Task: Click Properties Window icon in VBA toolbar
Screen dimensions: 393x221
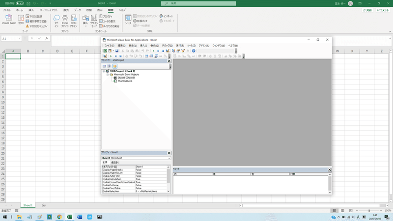Action: coord(178,51)
